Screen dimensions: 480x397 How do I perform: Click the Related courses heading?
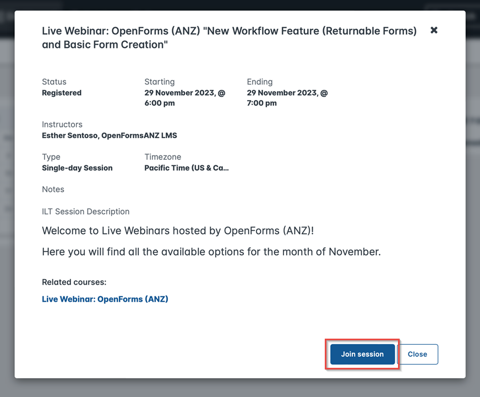(73, 282)
